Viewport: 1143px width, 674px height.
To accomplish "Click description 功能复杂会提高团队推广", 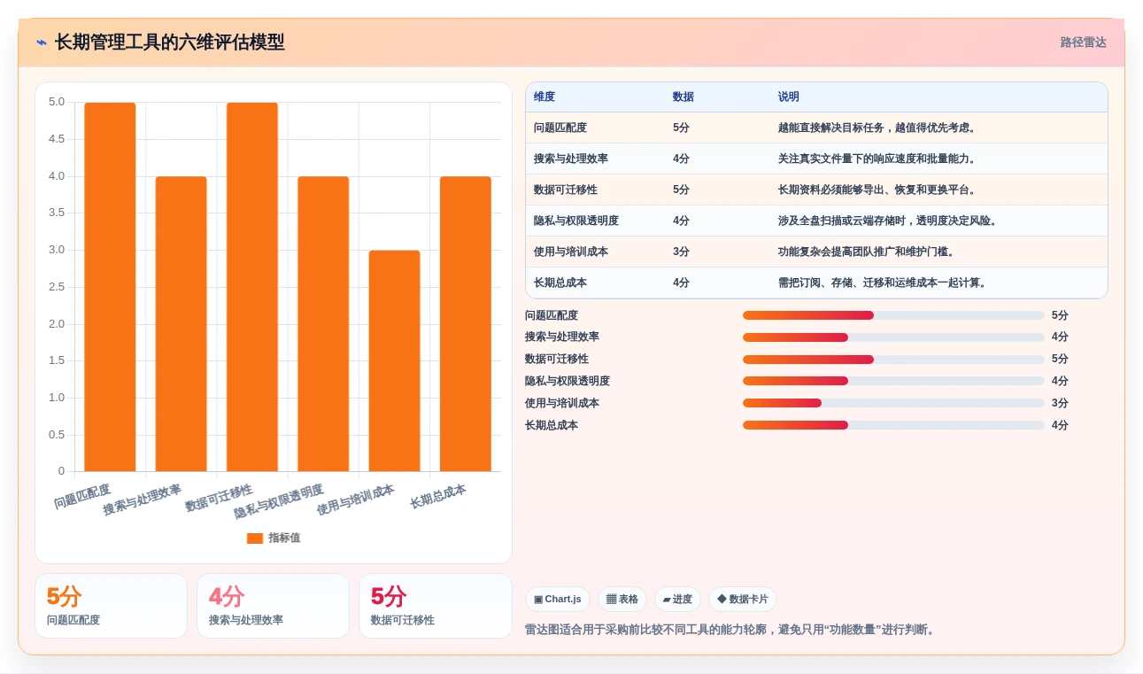I will coord(868,252).
